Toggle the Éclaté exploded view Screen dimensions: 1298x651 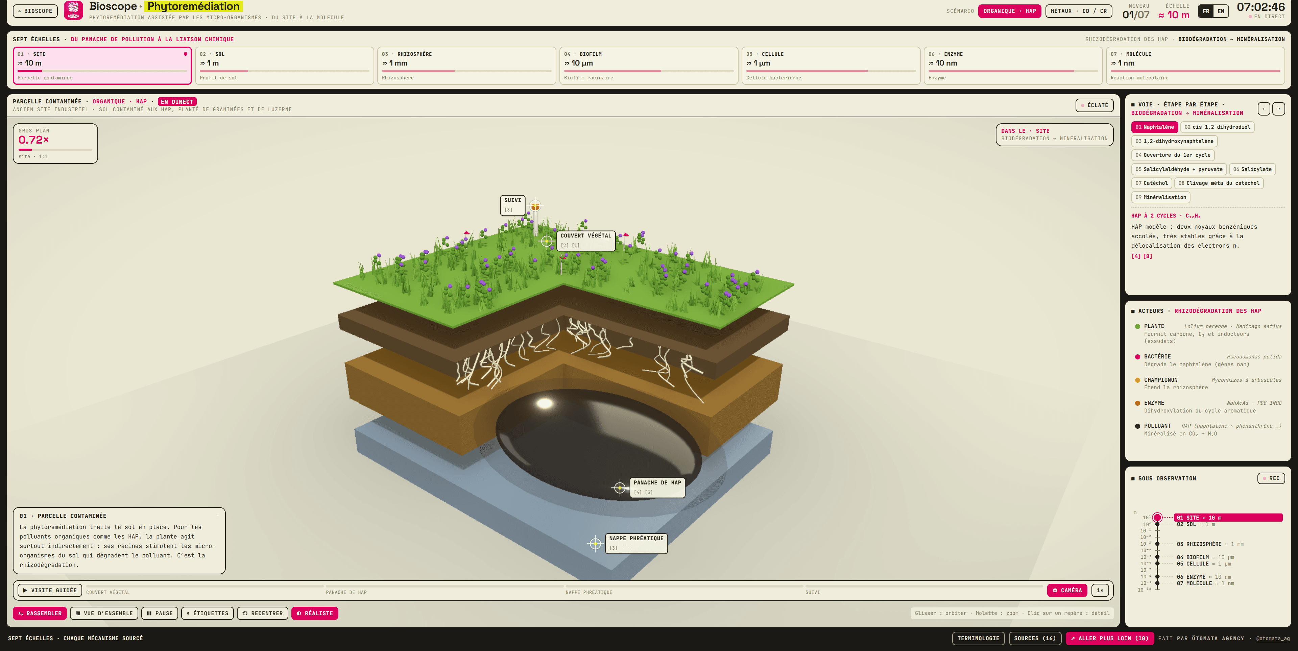(1094, 105)
